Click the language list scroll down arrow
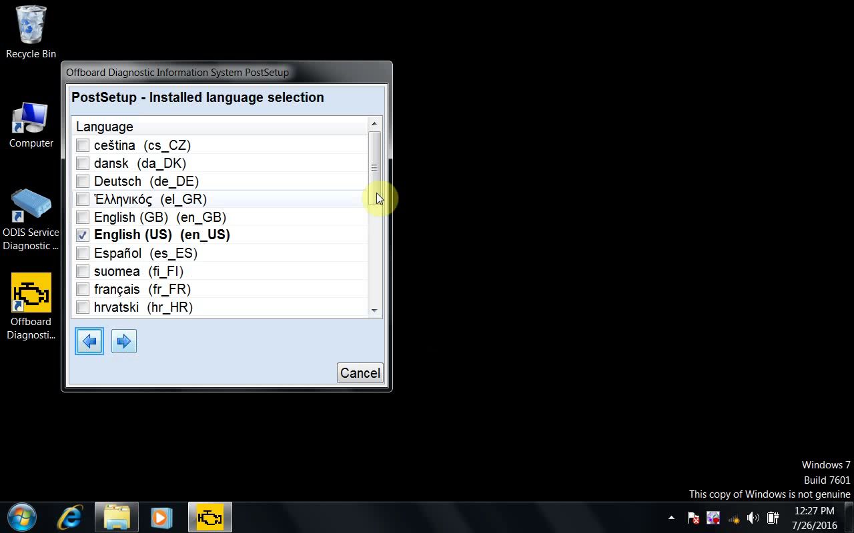Image resolution: width=854 pixels, height=533 pixels. pyautogui.click(x=374, y=310)
